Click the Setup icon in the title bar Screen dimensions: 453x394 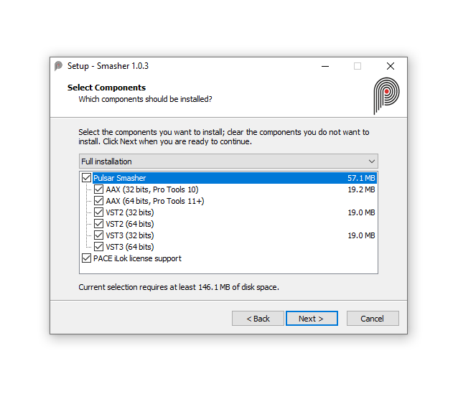click(x=59, y=66)
